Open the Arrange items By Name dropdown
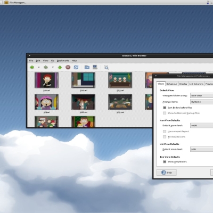This screenshot has height=213, width=213. [x=201, y=102]
